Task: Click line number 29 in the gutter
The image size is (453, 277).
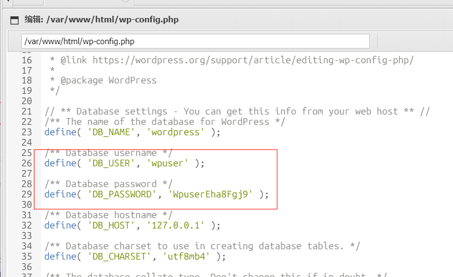Action: pyautogui.click(x=26, y=194)
